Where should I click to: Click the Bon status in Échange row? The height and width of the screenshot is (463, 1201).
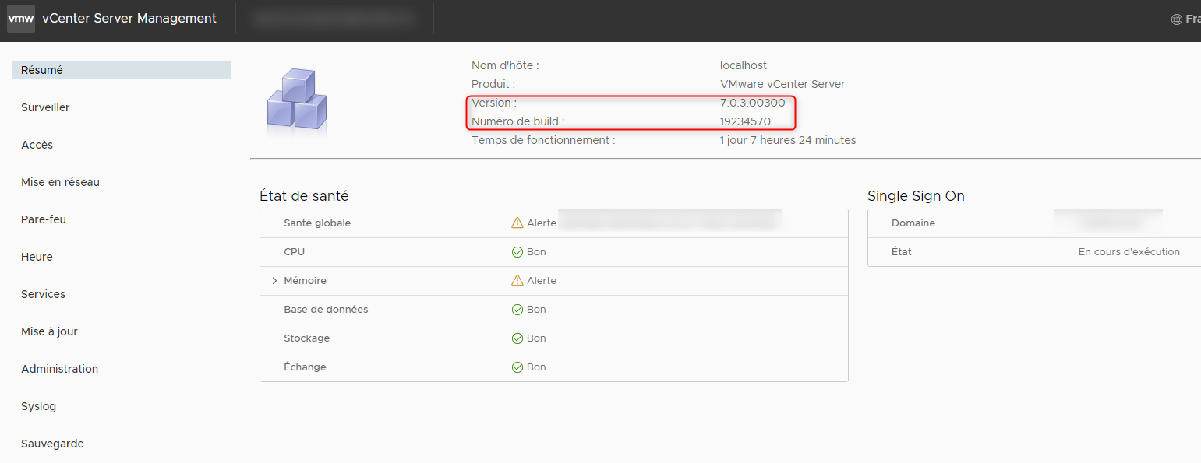tap(536, 367)
